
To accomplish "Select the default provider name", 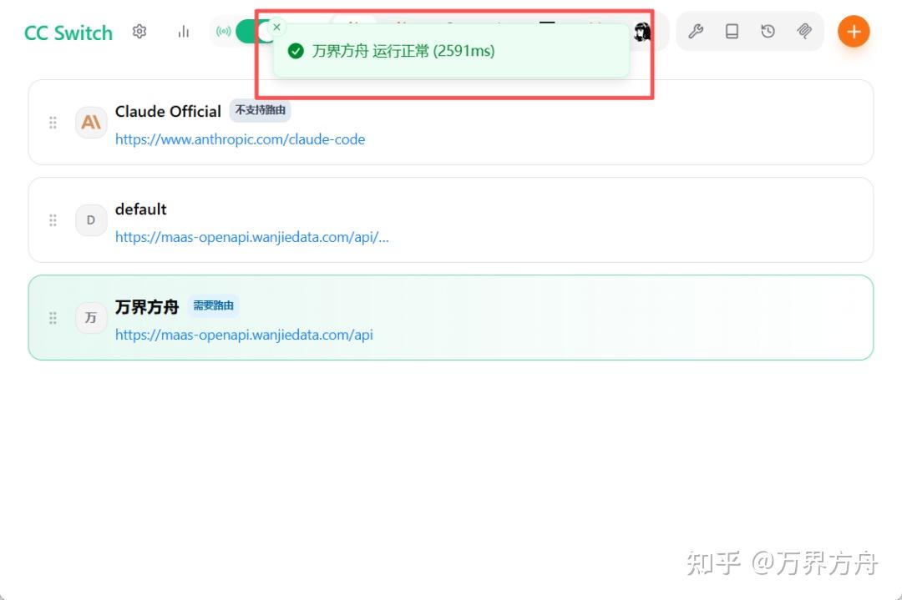I will [141, 209].
